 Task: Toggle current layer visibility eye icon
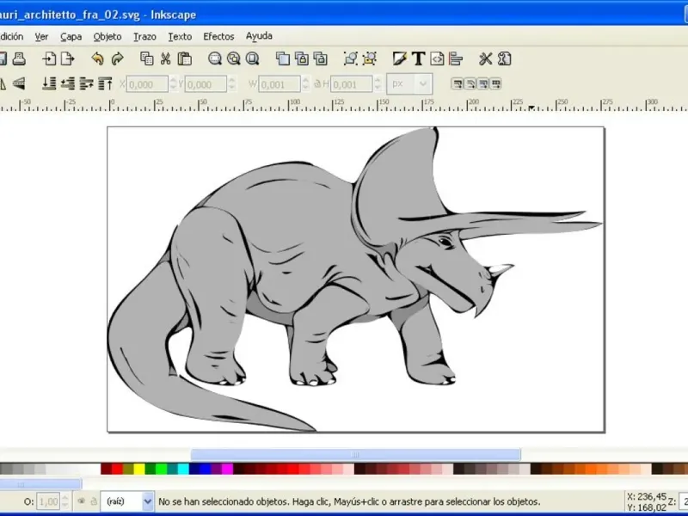pyautogui.click(x=81, y=501)
